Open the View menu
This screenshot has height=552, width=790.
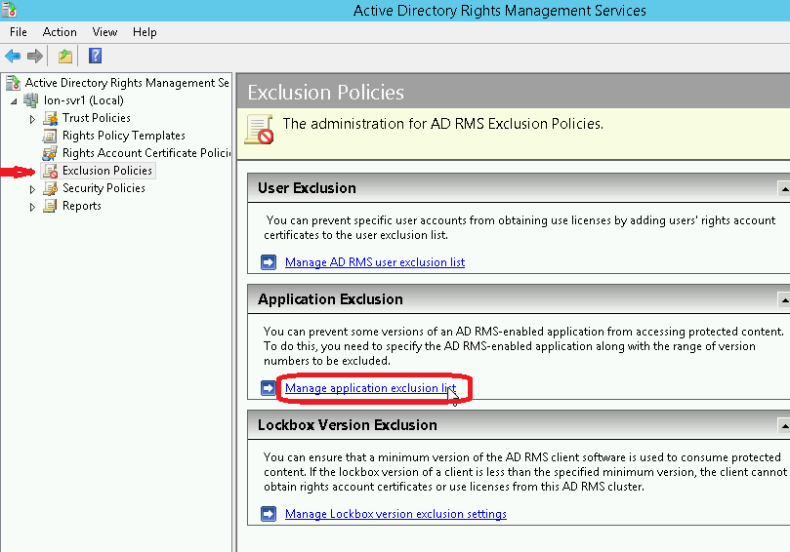point(104,32)
